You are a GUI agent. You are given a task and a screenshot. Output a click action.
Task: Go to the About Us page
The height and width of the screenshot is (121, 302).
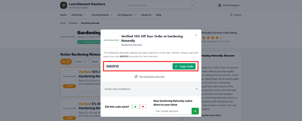pos(146,15)
